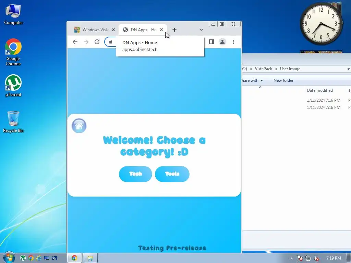The width and height of the screenshot is (351, 263).
Task: Reload the current page in Chrome
Action: click(97, 42)
